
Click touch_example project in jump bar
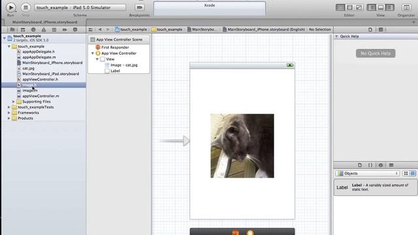(x=131, y=29)
